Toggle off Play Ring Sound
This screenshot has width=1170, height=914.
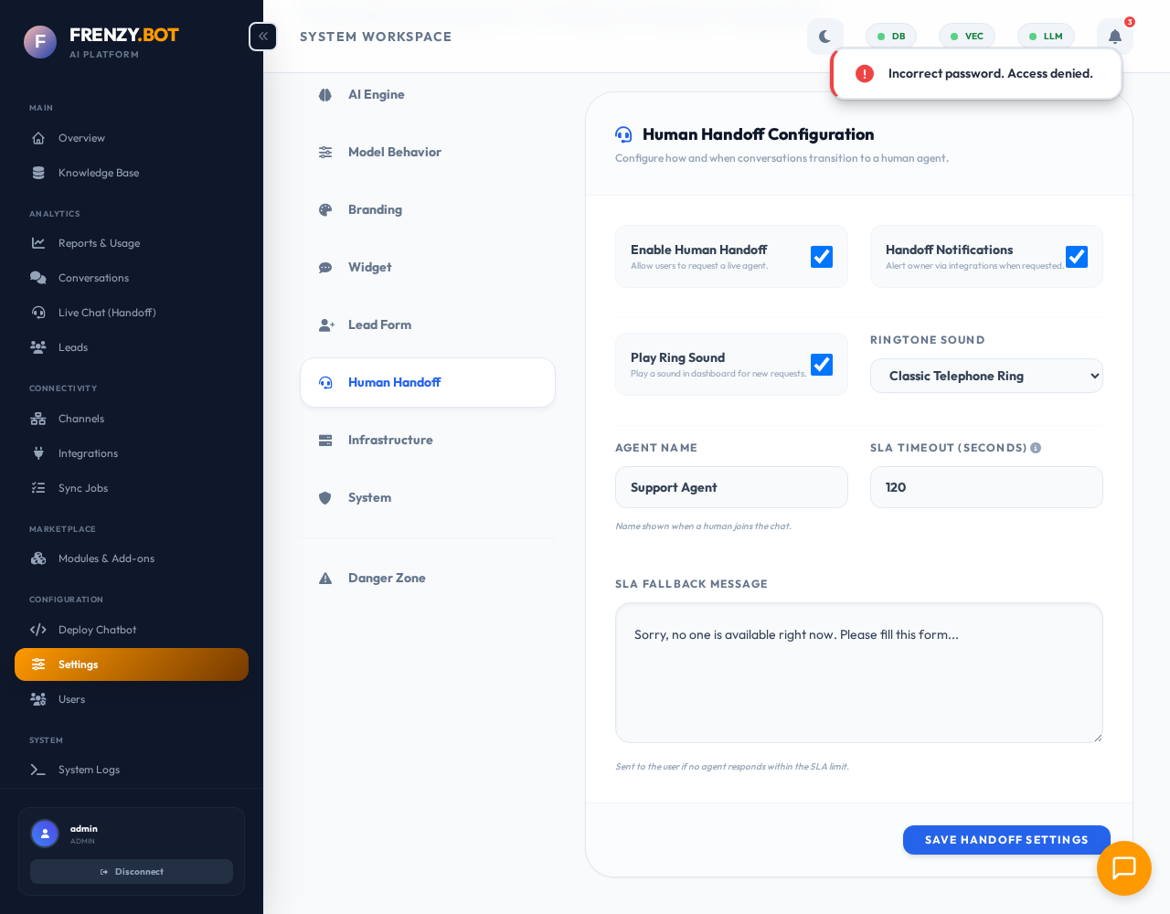click(x=821, y=364)
